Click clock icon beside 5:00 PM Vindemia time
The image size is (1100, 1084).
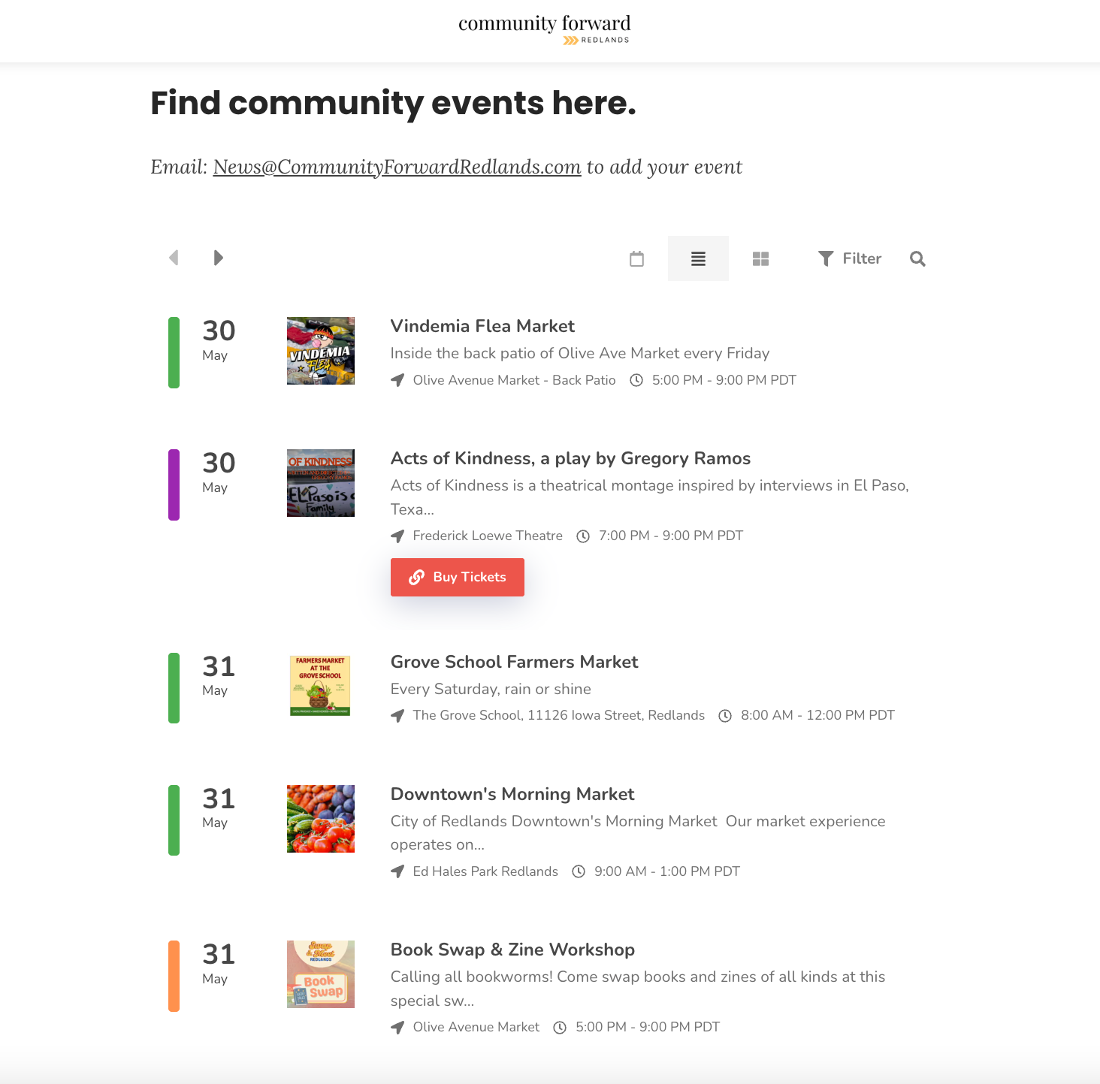coord(636,380)
